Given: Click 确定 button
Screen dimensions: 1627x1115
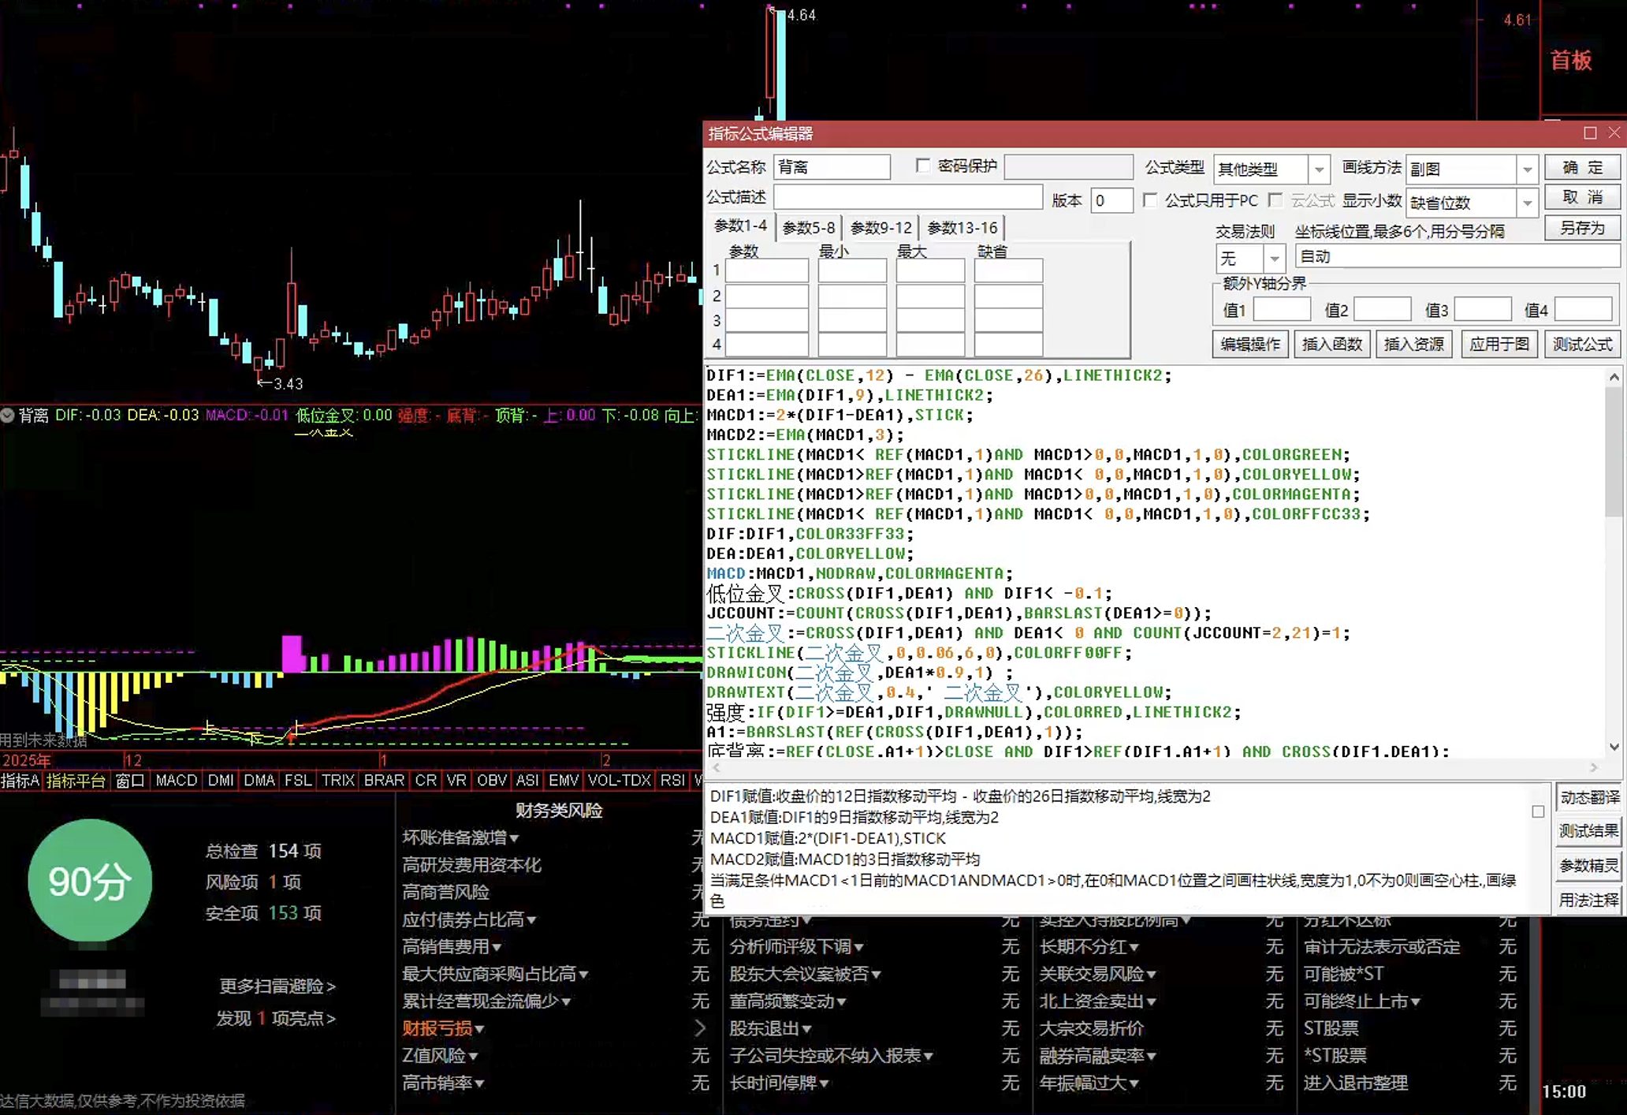Looking at the screenshot, I should tap(1582, 167).
